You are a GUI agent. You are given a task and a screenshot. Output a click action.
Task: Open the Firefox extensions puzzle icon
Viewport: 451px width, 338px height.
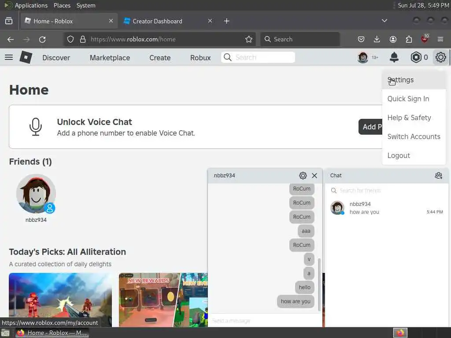pyautogui.click(x=409, y=39)
